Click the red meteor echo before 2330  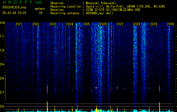(x=160, y=89)
